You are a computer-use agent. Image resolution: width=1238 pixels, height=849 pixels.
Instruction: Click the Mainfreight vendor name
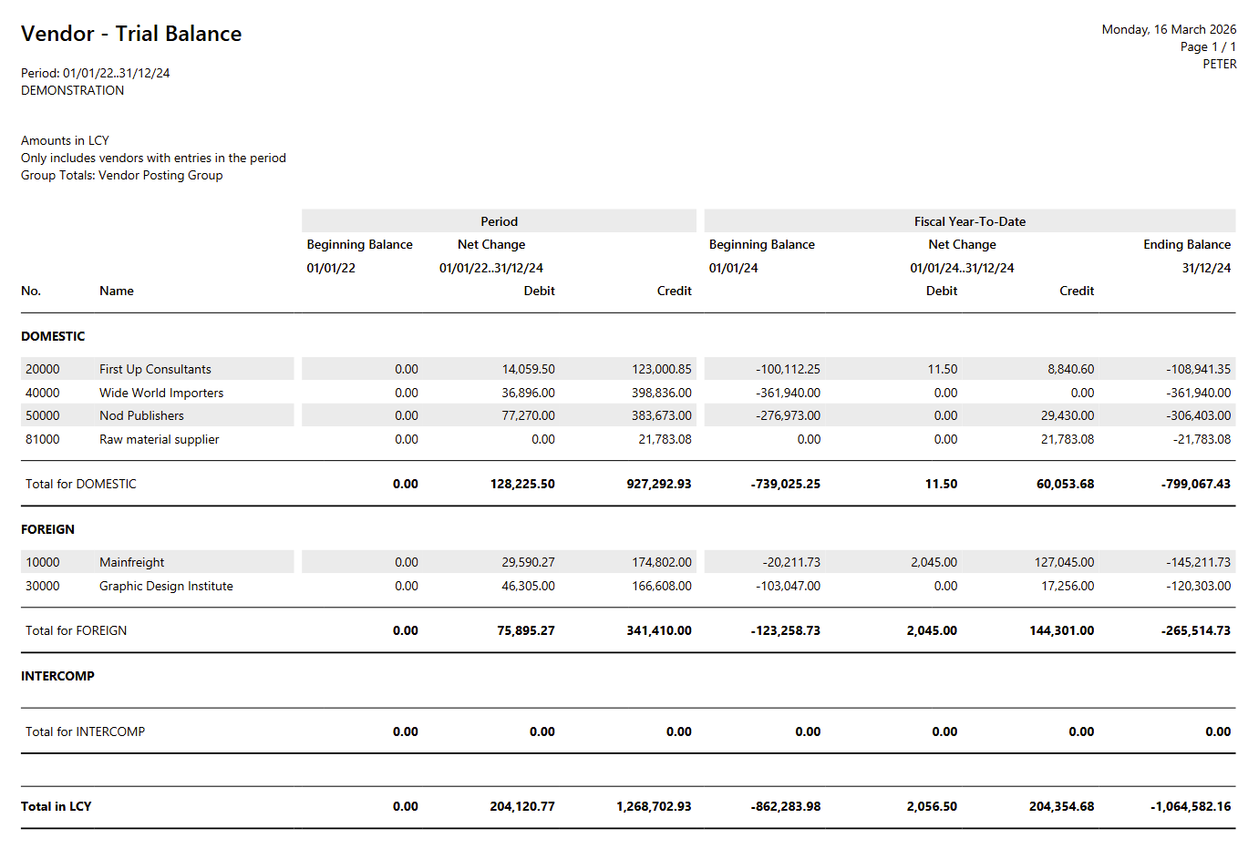[132, 562]
